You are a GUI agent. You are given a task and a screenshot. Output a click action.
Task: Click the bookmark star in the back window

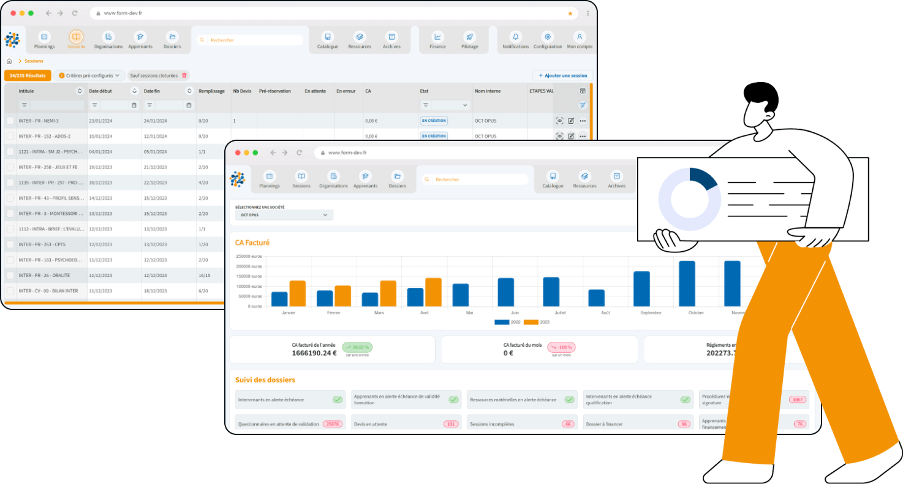[x=570, y=13]
